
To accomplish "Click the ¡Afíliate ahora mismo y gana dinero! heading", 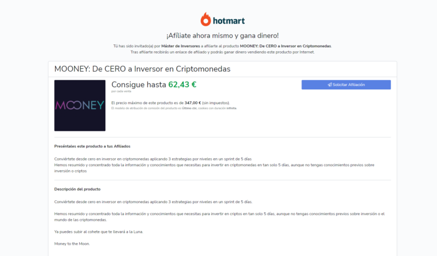I will [x=222, y=36].
